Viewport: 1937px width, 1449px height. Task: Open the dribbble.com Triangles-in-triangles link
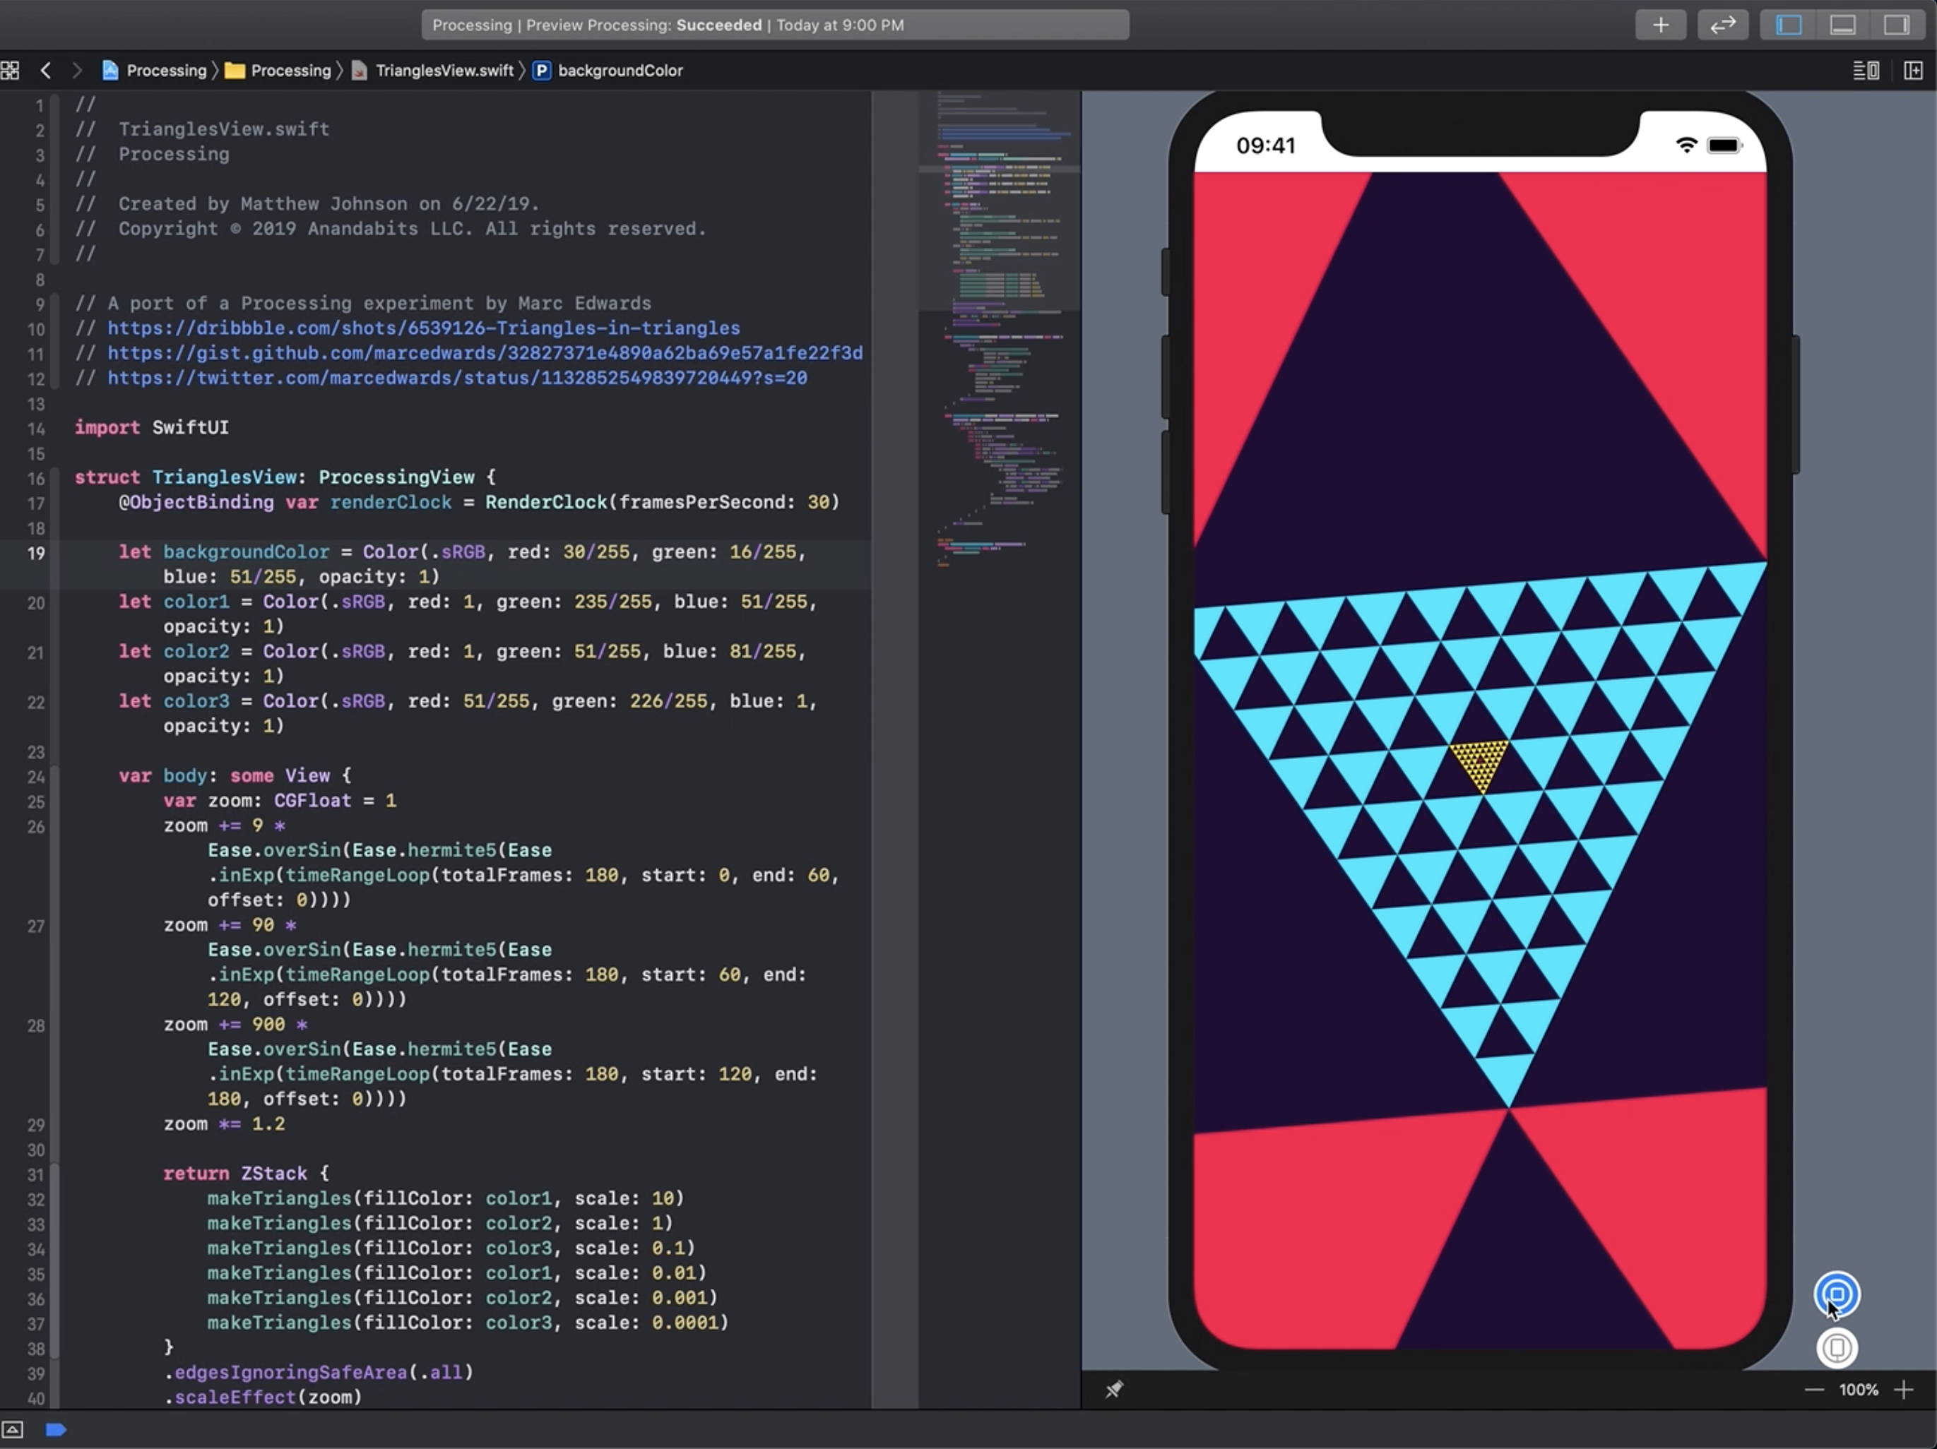[423, 328]
